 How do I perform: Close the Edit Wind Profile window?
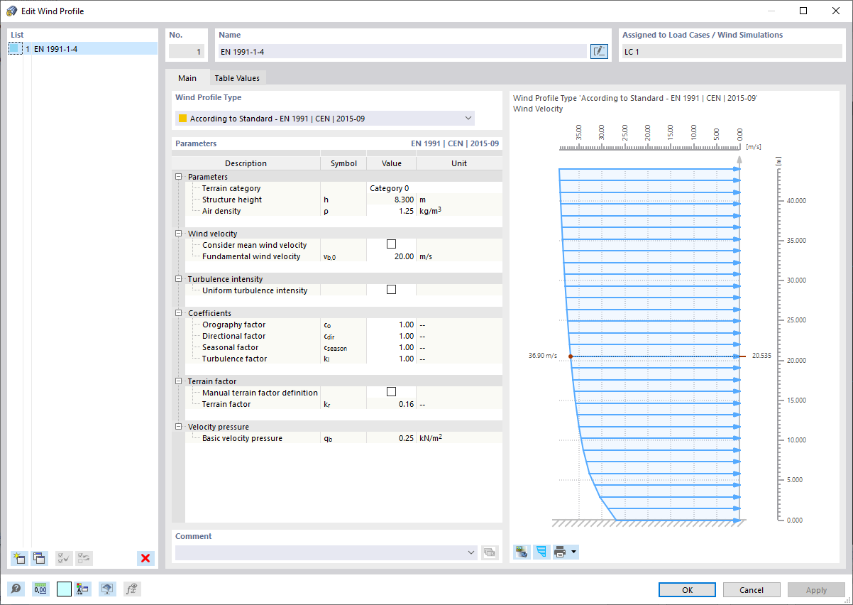tap(836, 11)
